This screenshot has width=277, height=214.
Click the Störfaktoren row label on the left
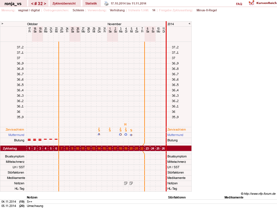pos(16,172)
